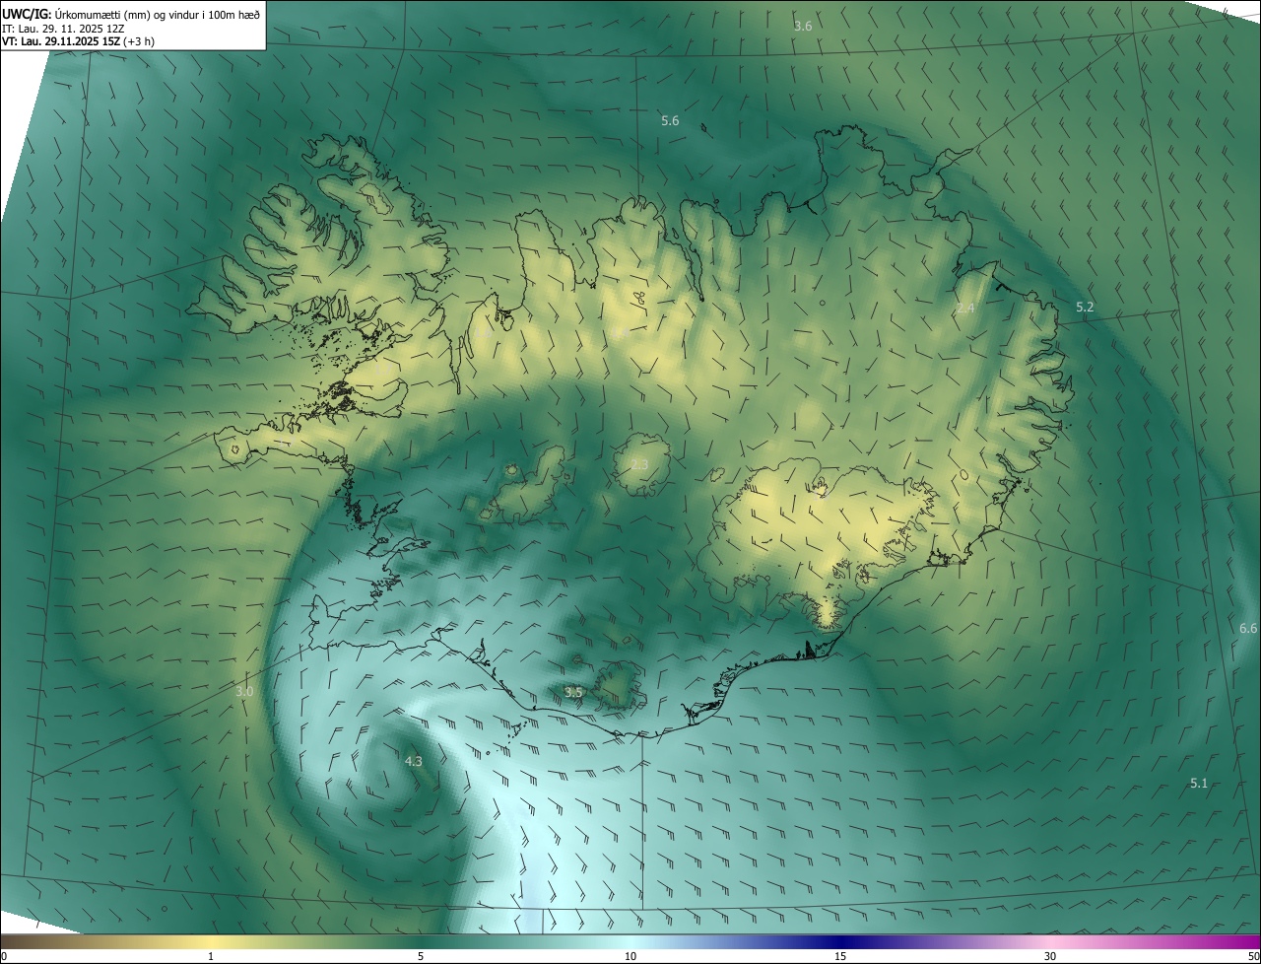1261x964 pixels.
Task: Click the 3.0 value label
Action: pos(244,692)
